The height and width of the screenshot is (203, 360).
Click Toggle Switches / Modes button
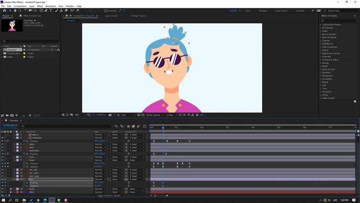[x=109, y=196]
